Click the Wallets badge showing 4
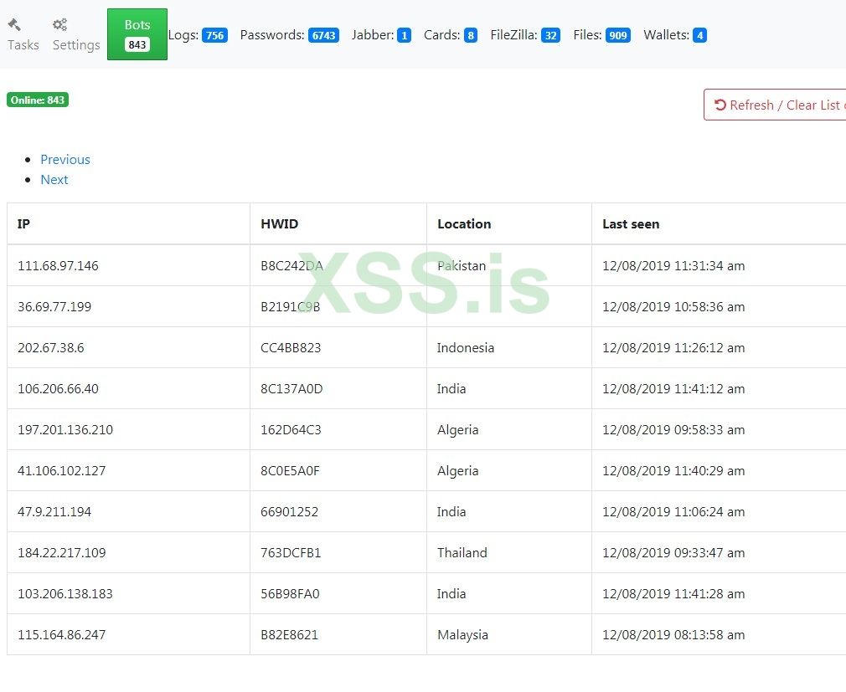Image resolution: width=846 pixels, height=692 pixels. click(699, 35)
